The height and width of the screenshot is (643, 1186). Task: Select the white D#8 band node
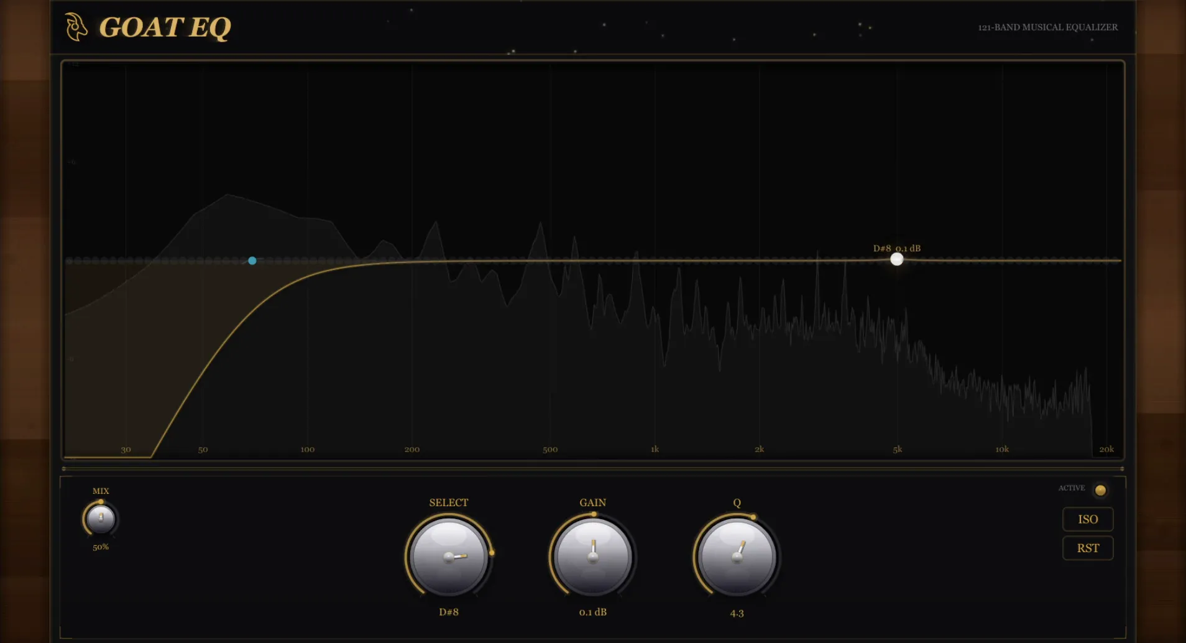(897, 259)
